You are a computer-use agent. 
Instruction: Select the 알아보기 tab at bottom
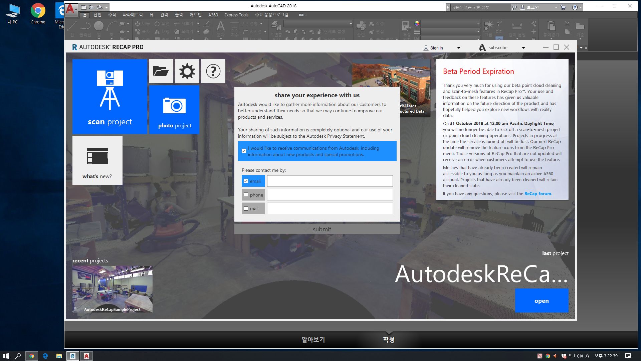[313, 340]
